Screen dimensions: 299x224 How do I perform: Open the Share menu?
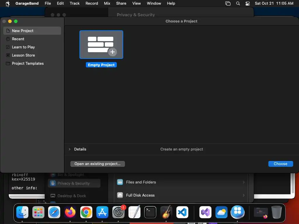coord(121,3)
